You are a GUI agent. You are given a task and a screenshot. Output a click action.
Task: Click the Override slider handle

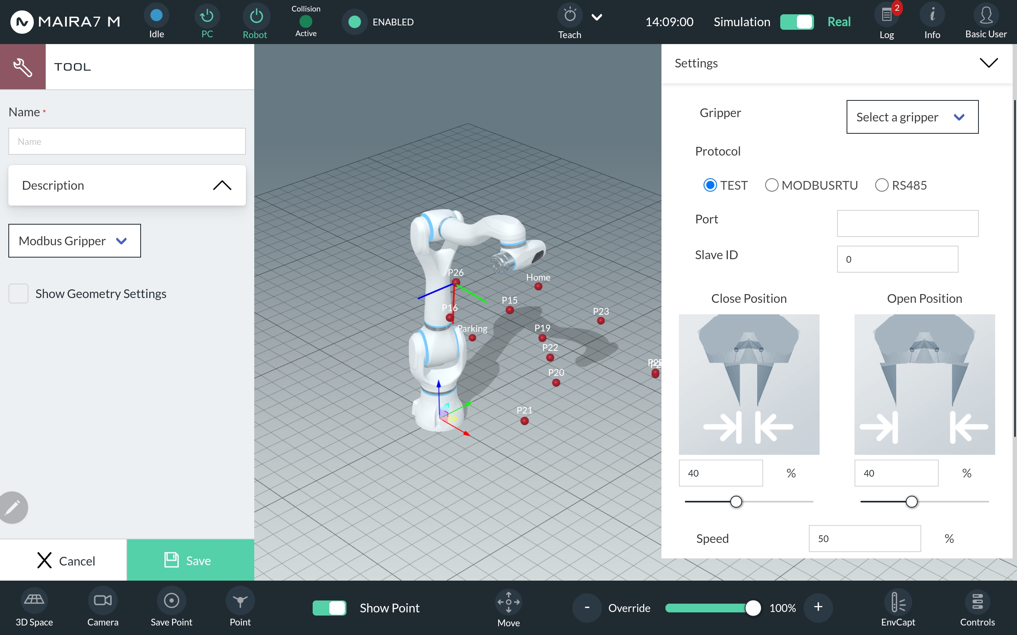coord(753,608)
